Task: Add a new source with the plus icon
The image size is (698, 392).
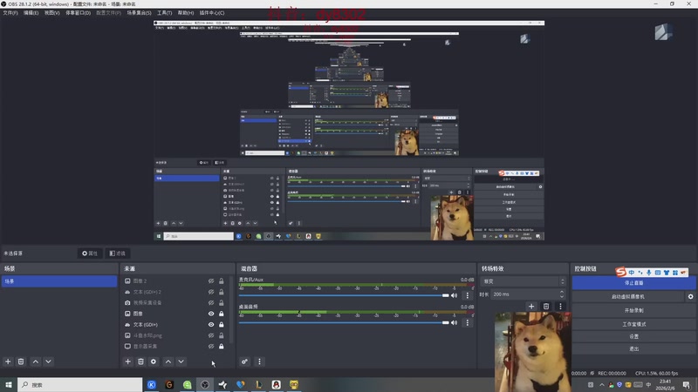Action: tap(127, 362)
